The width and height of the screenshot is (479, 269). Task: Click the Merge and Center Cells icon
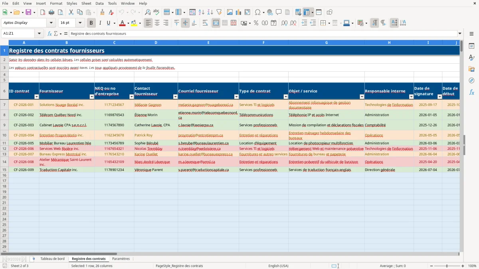216,23
